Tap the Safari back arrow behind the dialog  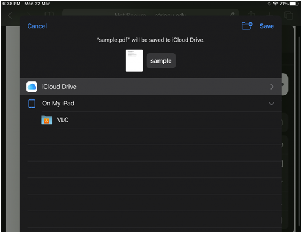[x=10, y=15]
